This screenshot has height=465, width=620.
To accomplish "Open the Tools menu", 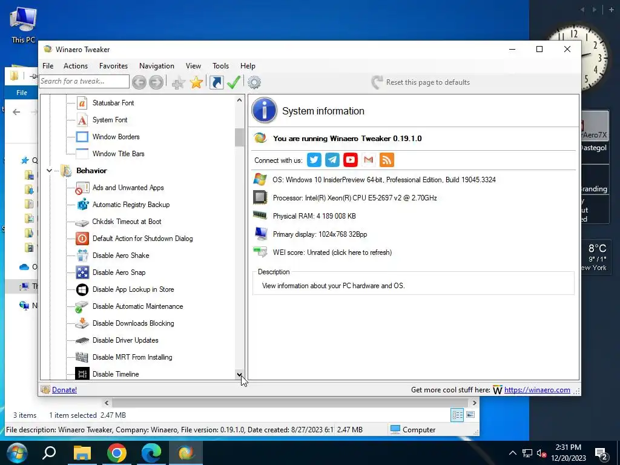I will point(220,66).
